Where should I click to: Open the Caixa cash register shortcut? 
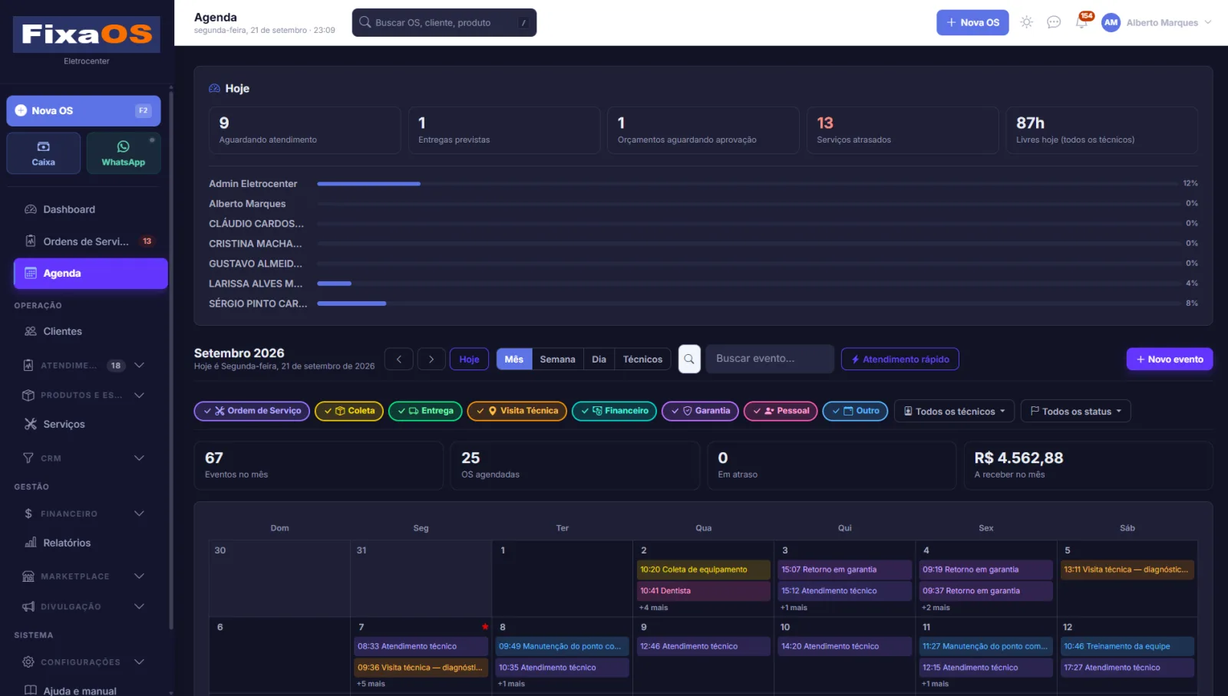(x=44, y=153)
